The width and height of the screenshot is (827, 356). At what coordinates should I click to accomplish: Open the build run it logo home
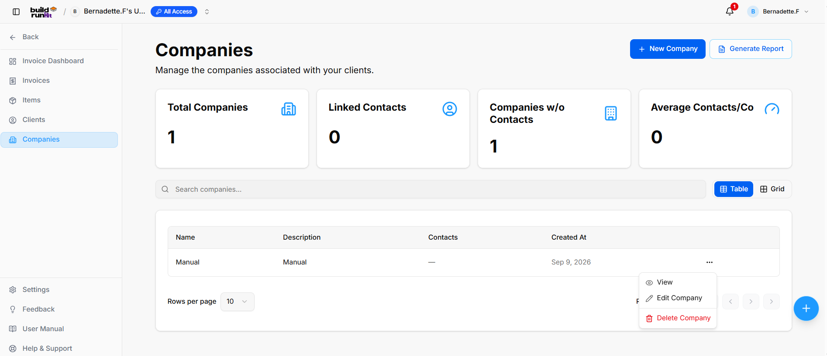43,12
